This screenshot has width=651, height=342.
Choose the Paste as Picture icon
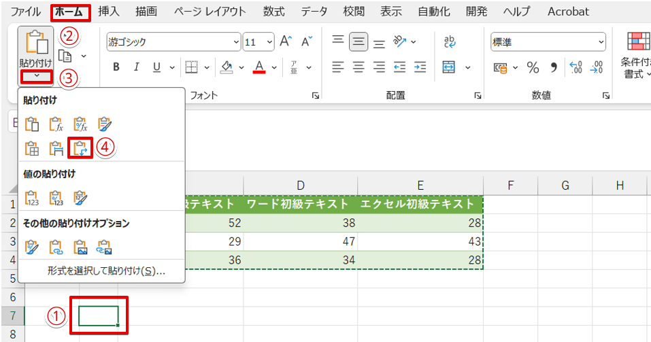pyautogui.click(x=81, y=246)
